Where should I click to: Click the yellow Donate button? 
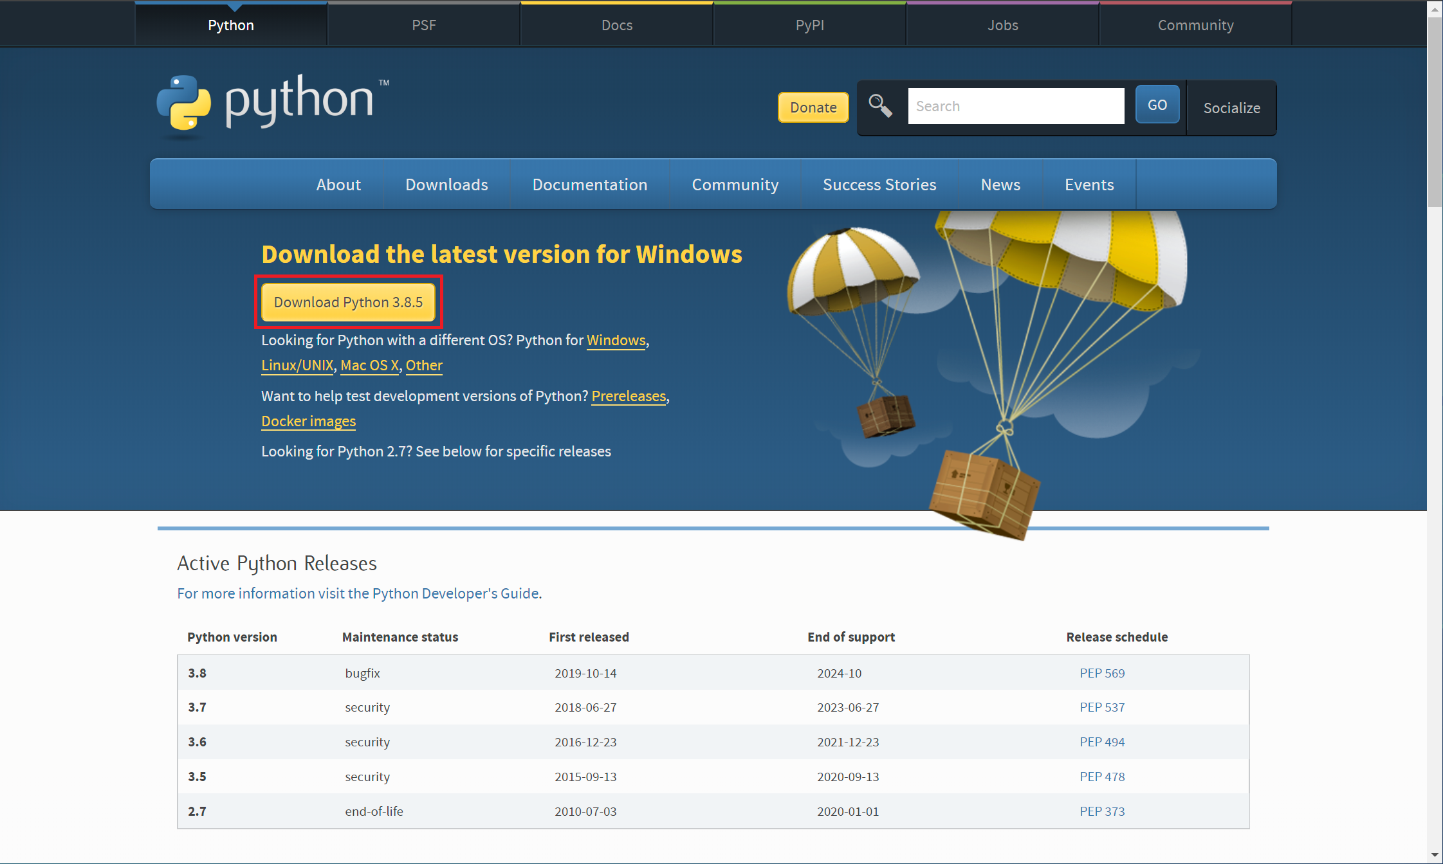(x=813, y=107)
